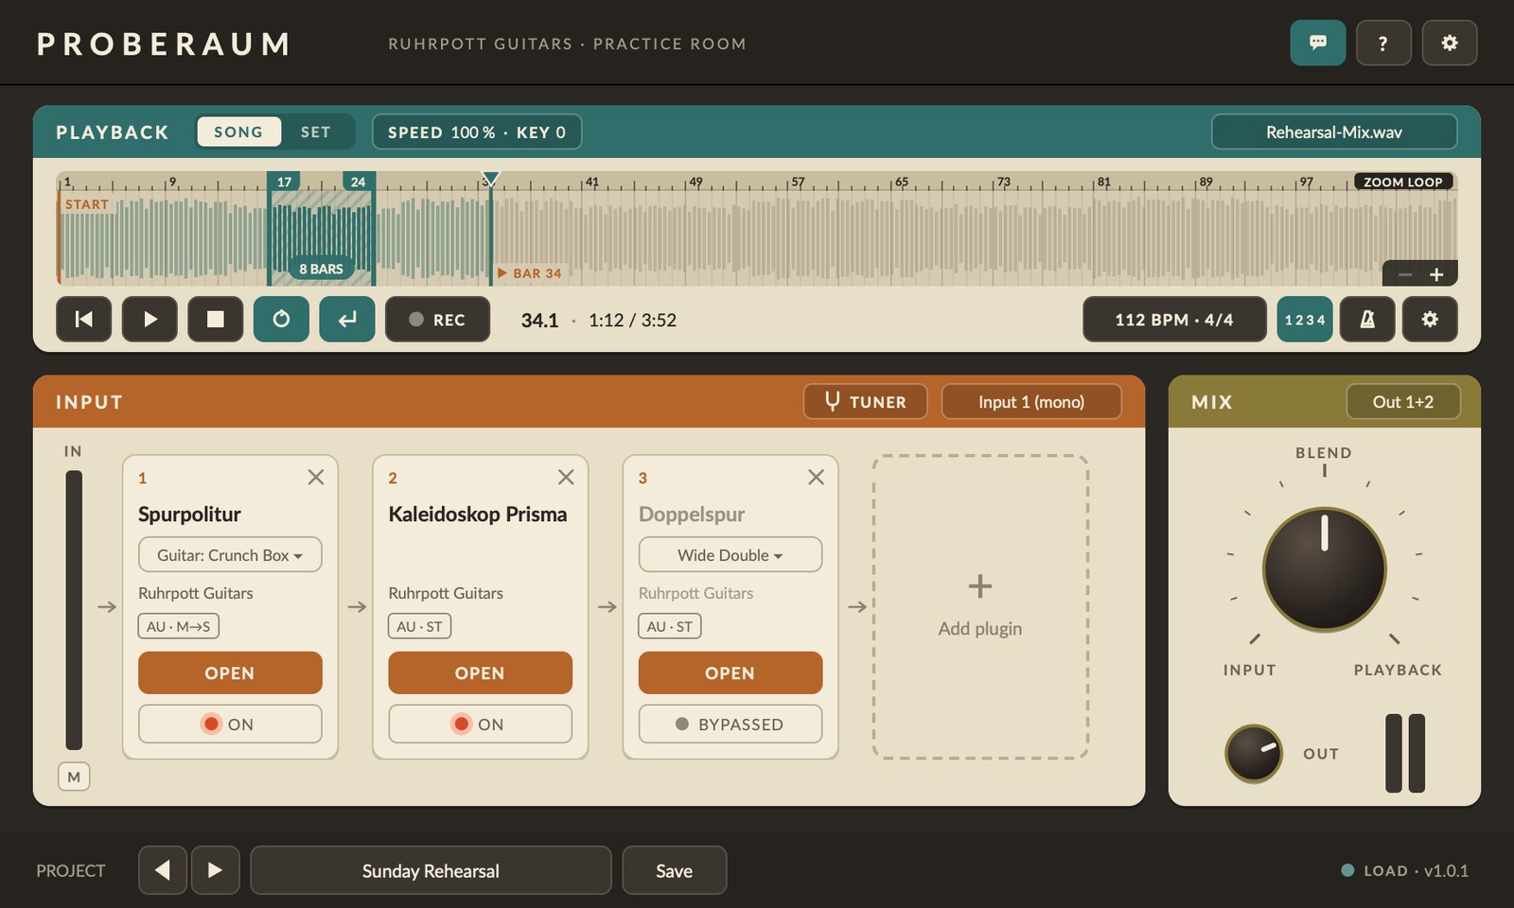
Task: Toggle Kaleidoskop Prisma ON state
Action: 480,724
